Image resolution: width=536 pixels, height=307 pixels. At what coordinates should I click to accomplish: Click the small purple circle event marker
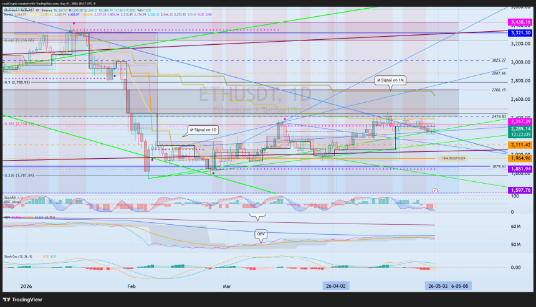pos(435,191)
